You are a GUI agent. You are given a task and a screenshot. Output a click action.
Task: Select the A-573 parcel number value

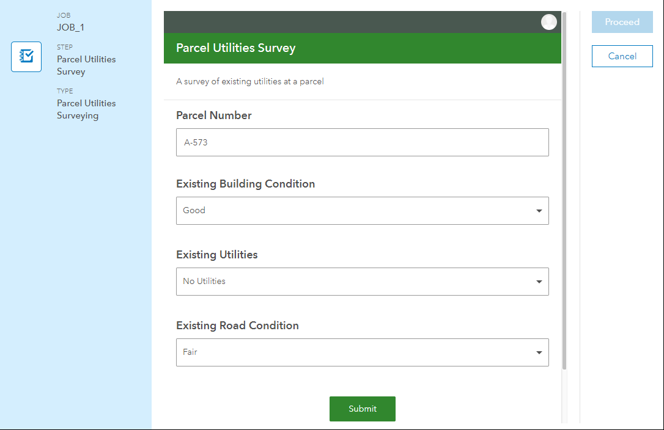(x=193, y=142)
